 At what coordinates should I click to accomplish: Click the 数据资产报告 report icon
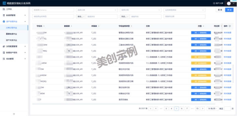click(x=4, y=53)
